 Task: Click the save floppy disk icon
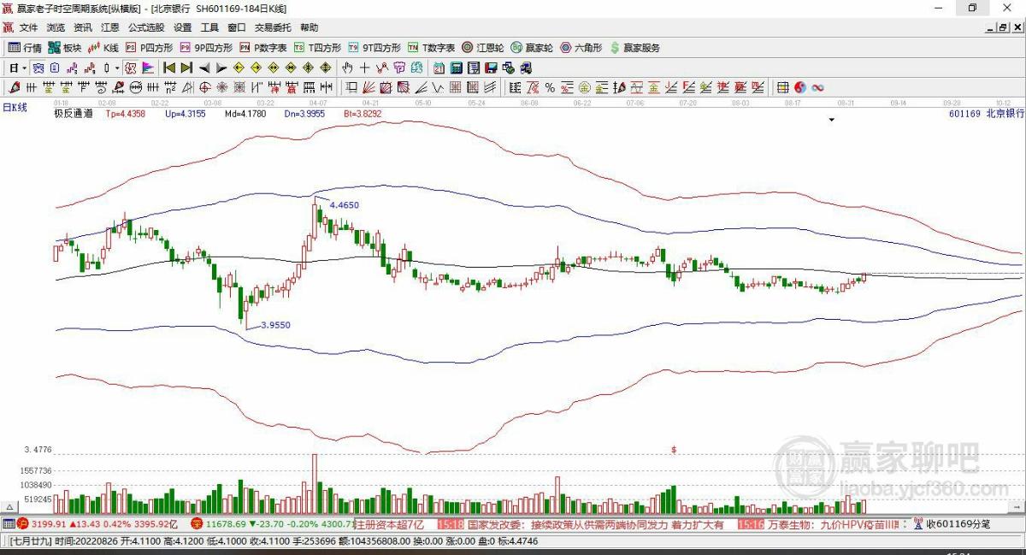click(x=491, y=68)
